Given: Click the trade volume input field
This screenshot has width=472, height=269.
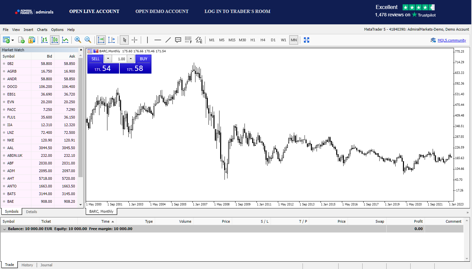Looking at the screenshot, I should click(x=119, y=59).
